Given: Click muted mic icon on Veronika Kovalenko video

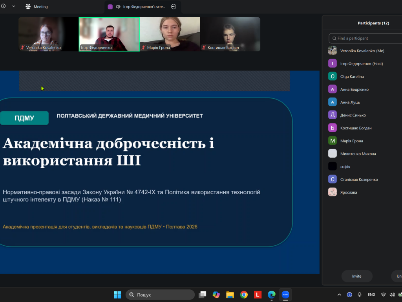Looking at the screenshot, I should [x=22, y=48].
